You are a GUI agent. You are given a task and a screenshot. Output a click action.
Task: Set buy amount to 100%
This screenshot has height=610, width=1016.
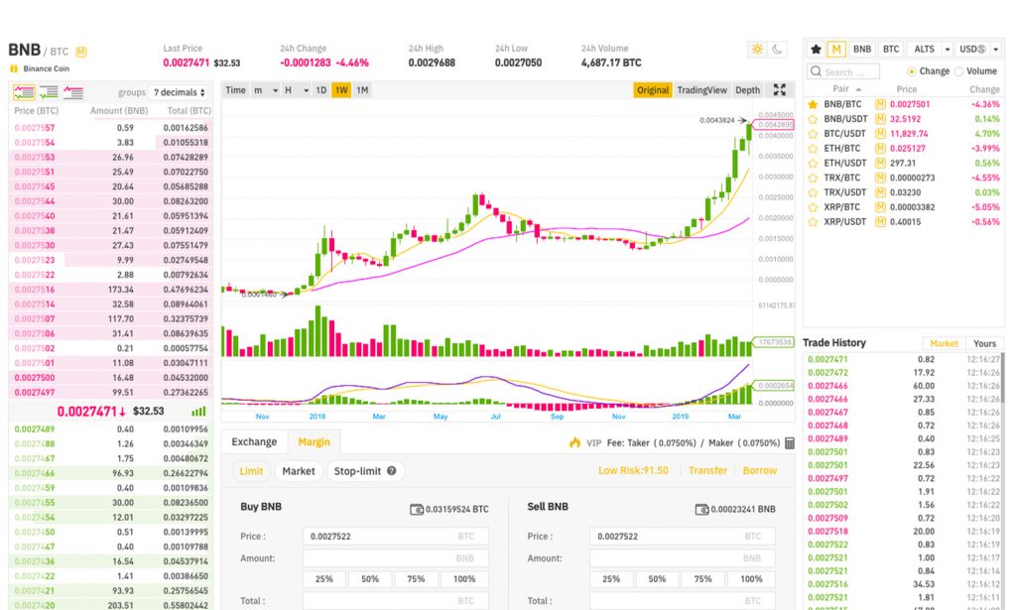coord(464,579)
